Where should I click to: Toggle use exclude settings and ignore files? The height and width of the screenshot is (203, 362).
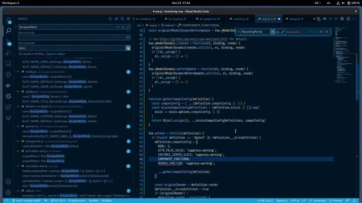[128, 48]
